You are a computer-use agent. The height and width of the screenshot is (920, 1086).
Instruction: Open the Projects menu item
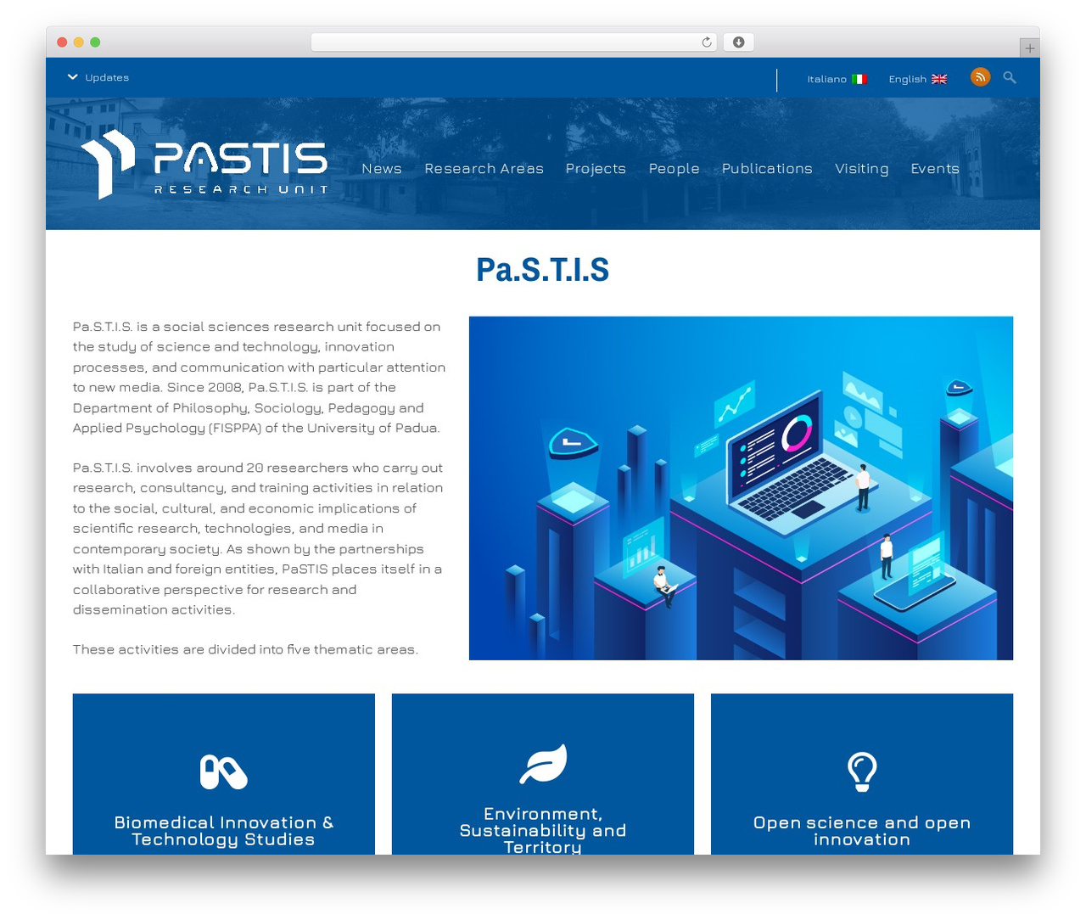(596, 168)
